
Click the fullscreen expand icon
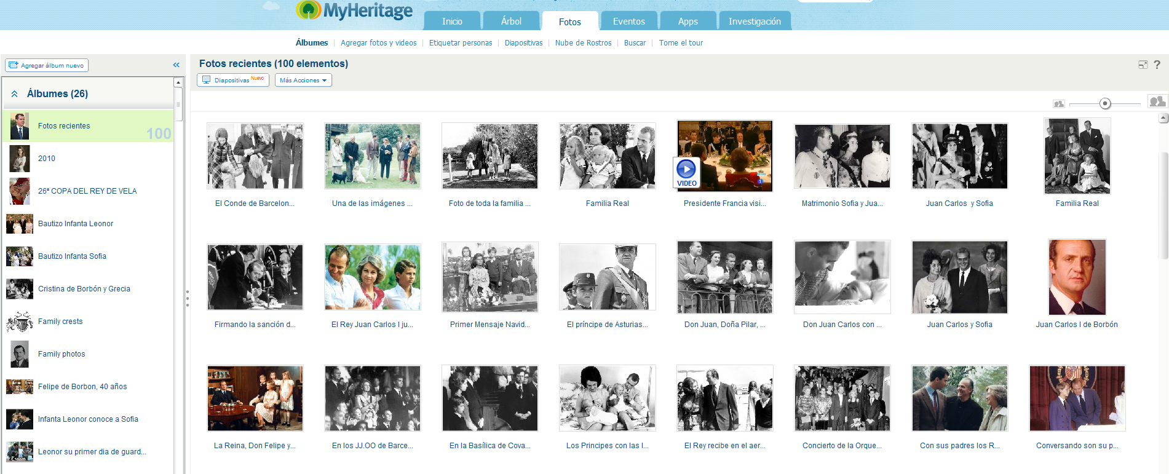(1143, 65)
